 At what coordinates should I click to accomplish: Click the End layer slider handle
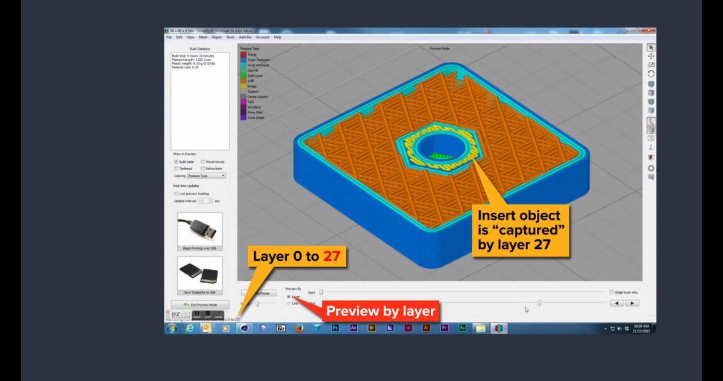[x=539, y=303]
